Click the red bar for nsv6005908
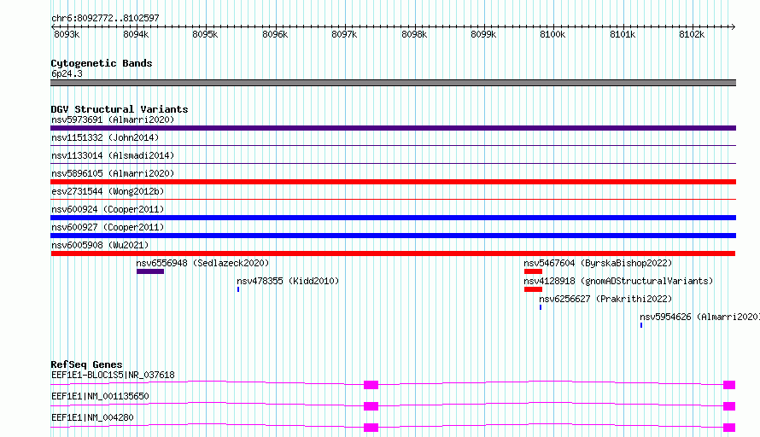Screen dimensions: 760x437 pyautogui.click(x=393, y=253)
